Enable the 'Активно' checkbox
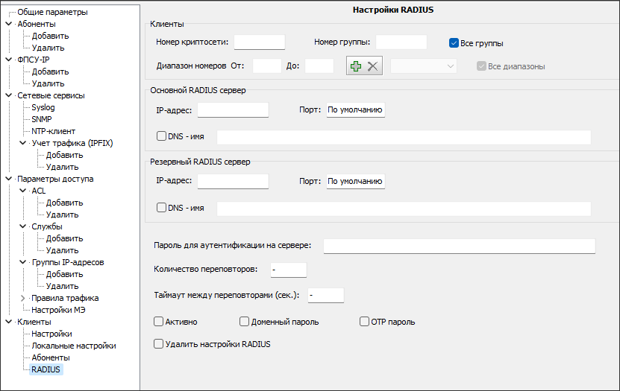Viewport: 620px width, 391px height. click(158, 322)
